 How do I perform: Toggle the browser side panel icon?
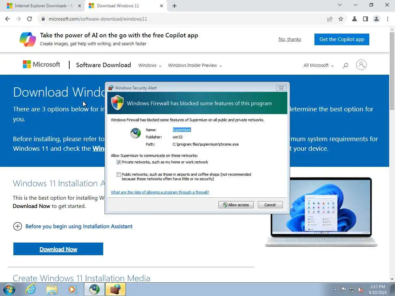(366, 19)
